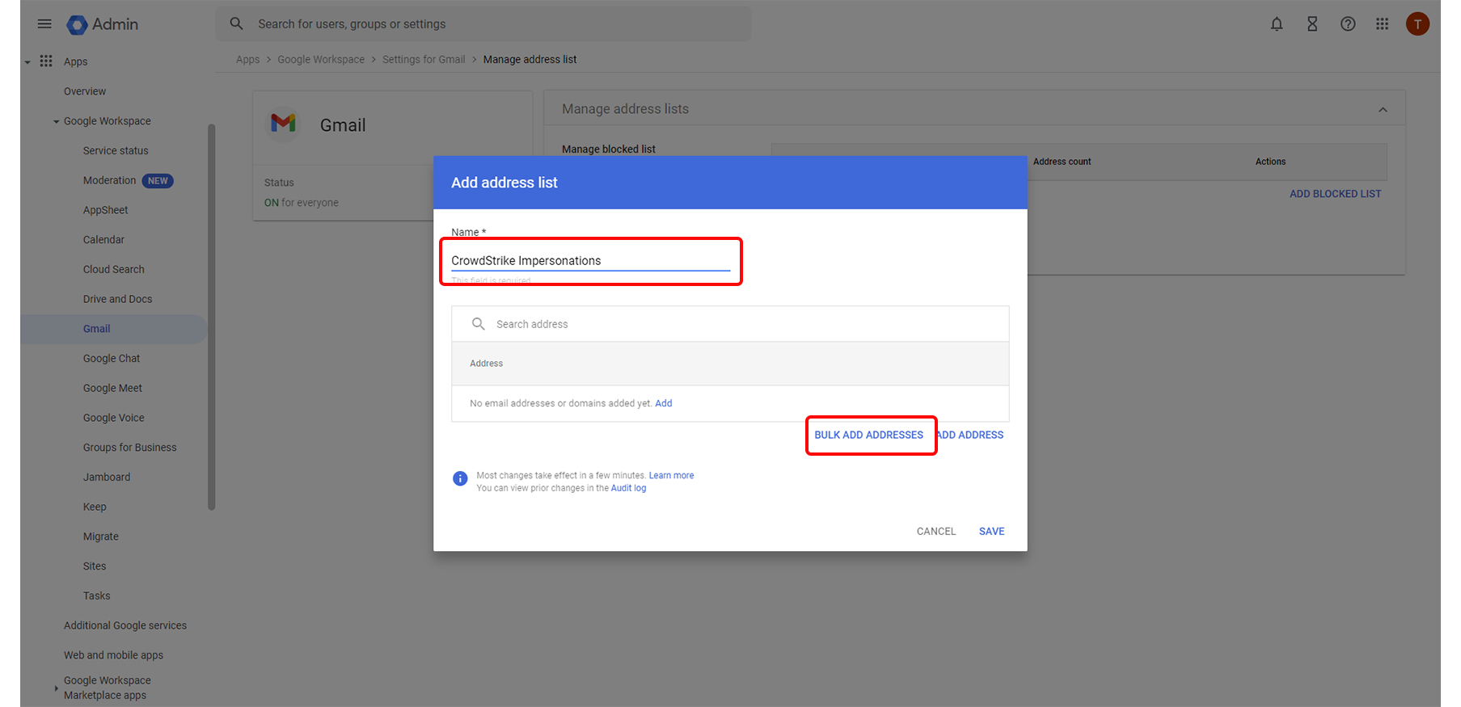Open the Help question mark icon
This screenshot has width=1461, height=707.
tap(1348, 24)
